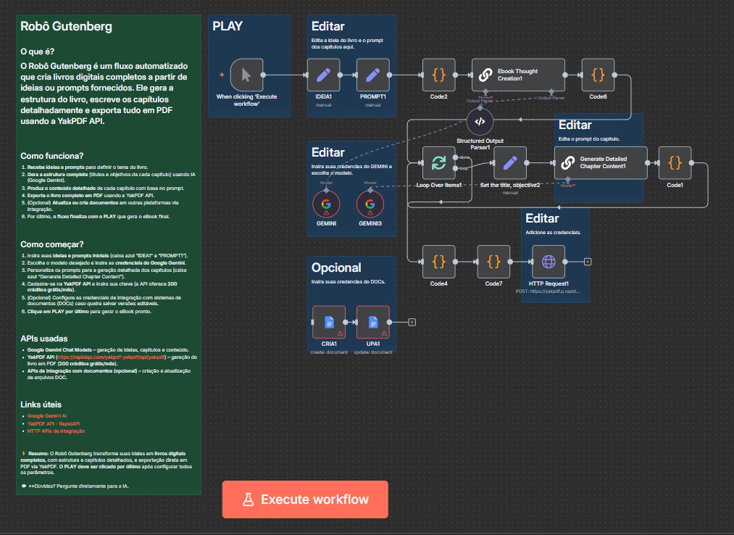Open the Code2 node
Viewport: 734px width, 535px height.
[438, 75]
